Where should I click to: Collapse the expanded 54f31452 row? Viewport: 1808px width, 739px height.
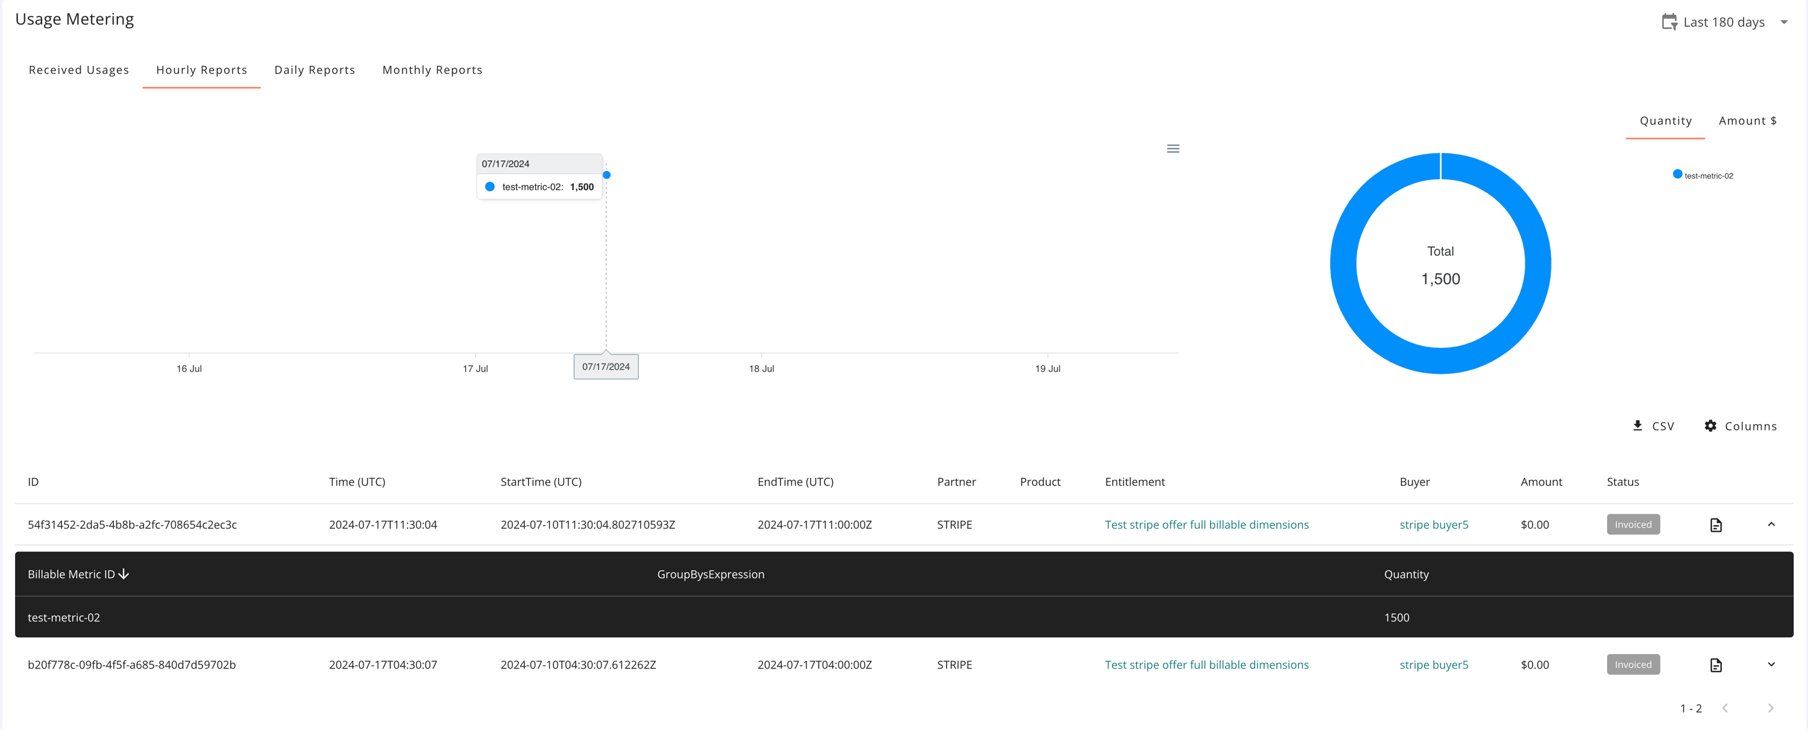1771,524
